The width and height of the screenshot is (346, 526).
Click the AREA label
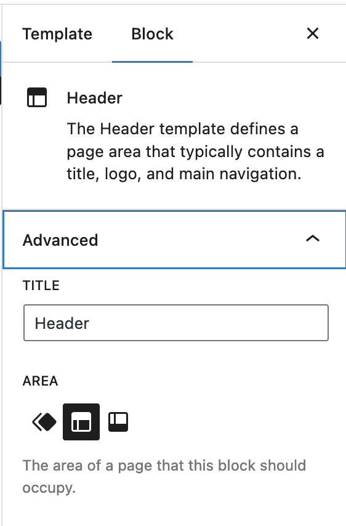[x=40, y=381]
